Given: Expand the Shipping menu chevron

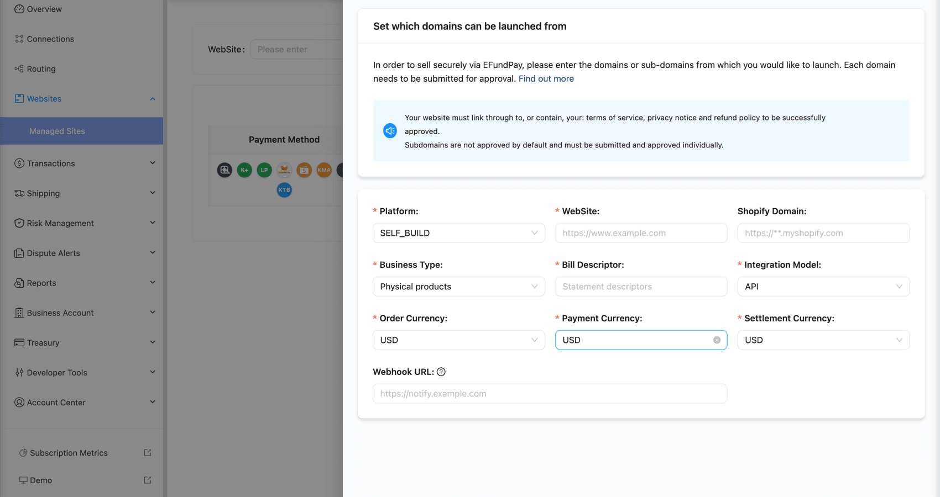Looking at the screenshot, I should pyautogui.click(x=153, y=193).
